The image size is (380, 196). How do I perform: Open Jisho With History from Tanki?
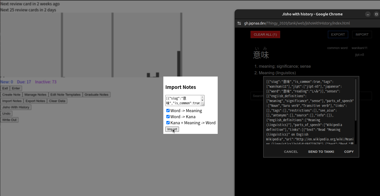click(x=16, y=107)
